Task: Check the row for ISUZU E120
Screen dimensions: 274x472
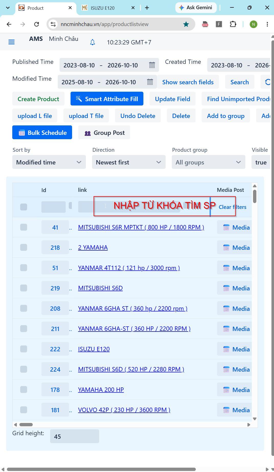Action: pyautogui.click(x=24, y=349)
